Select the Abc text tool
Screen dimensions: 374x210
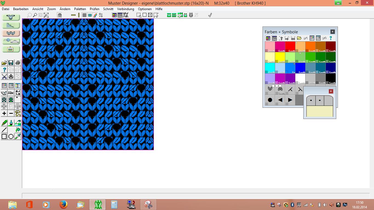coord(11,93)
